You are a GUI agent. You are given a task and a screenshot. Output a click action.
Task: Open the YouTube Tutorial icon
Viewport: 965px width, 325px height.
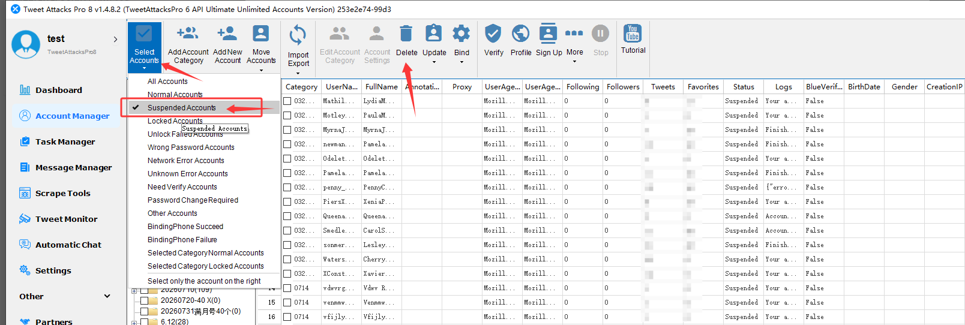[x=633, y=33]
